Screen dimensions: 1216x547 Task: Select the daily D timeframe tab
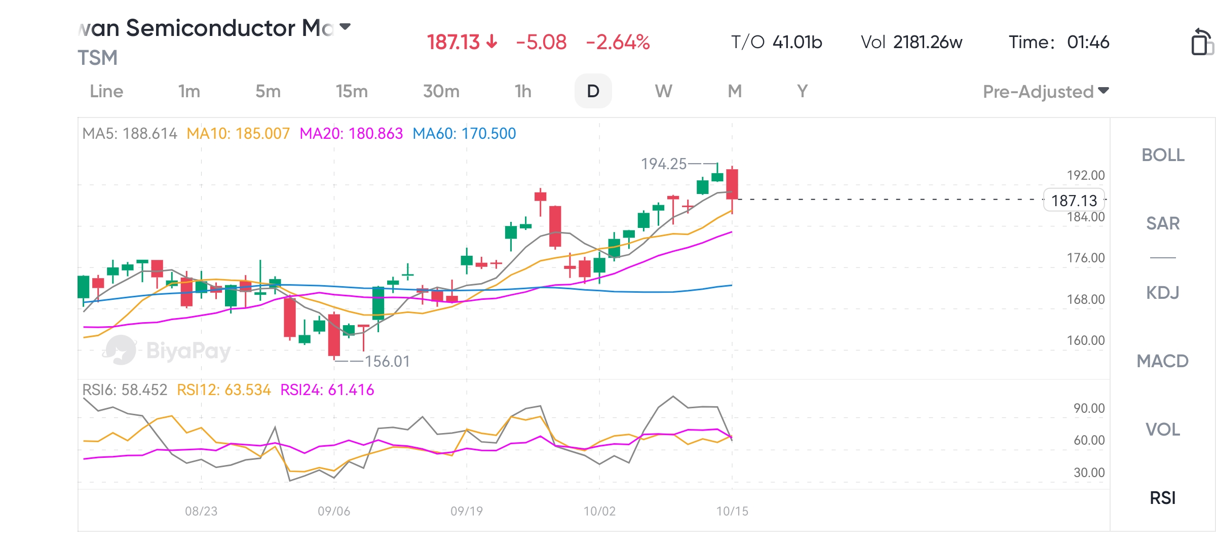(x=593, y=91)
